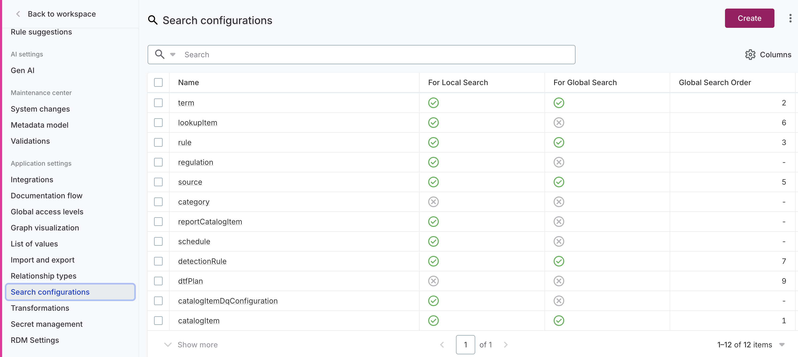Navigate to Metadata model settings
The image size is (798, 357).
(39, 125)
